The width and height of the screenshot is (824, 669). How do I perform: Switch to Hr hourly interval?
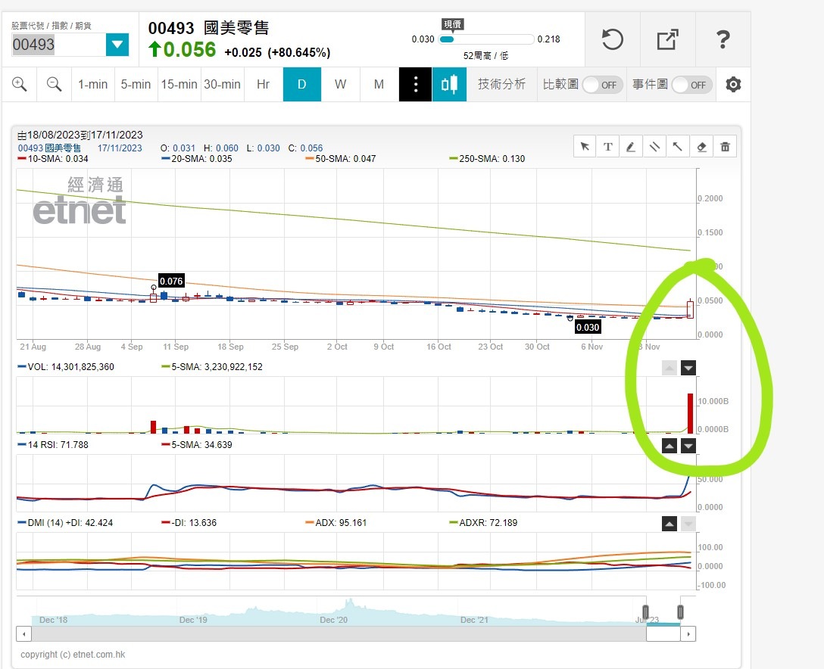tap(264, 84)
